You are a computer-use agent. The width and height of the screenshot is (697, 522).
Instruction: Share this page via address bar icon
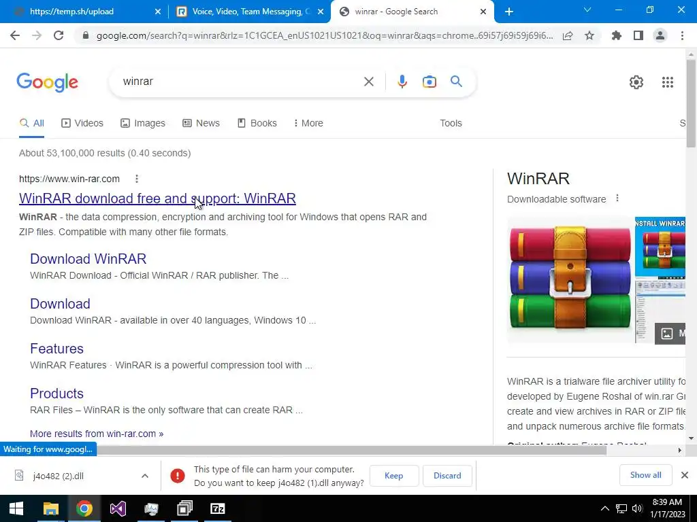pyautogui.click(x=568, y=35)
